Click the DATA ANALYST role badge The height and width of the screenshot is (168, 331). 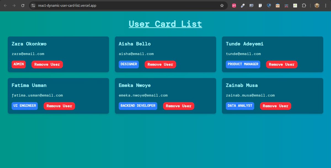240,106
